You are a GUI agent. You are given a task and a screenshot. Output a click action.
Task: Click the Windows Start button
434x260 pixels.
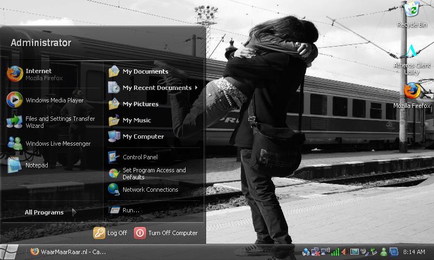click(11, 251)
